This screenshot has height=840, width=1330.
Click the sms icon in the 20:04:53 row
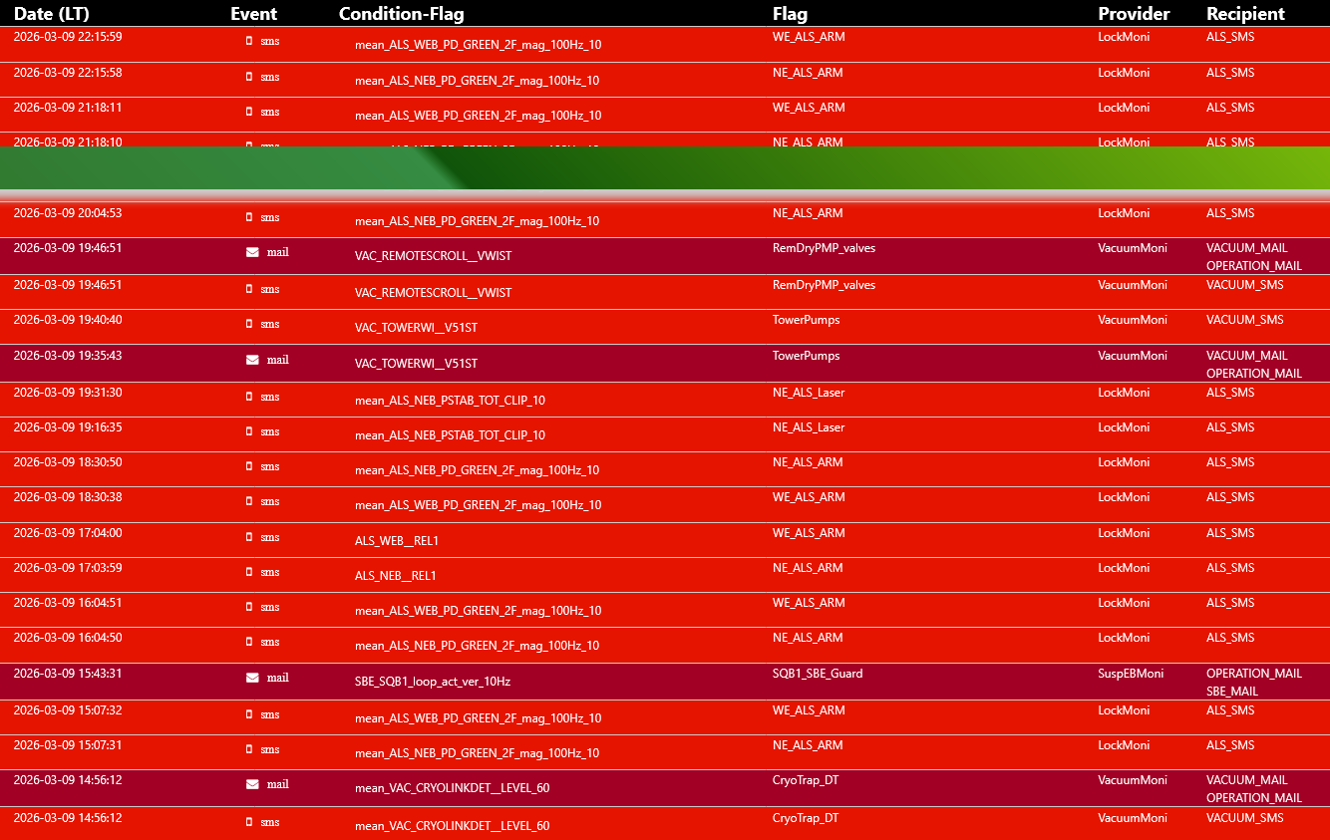tap(249, 217)
